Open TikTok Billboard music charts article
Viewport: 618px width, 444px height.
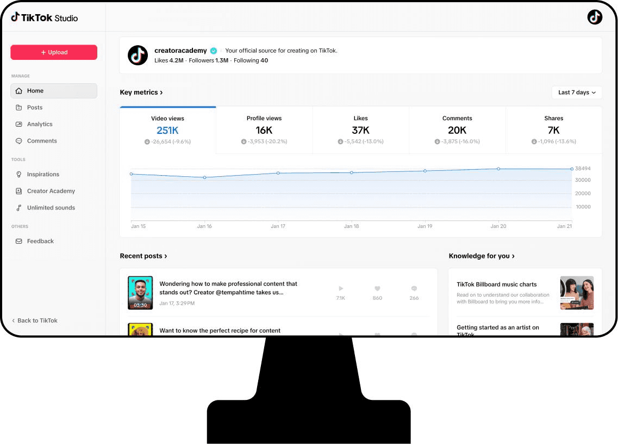(x=497, y=285)
